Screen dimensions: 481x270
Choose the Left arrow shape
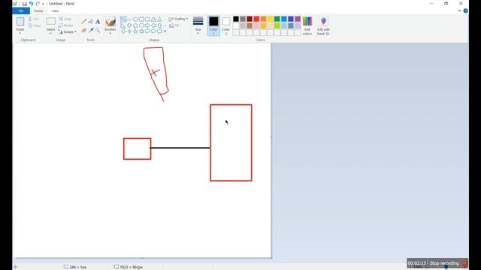coord(153,25)
